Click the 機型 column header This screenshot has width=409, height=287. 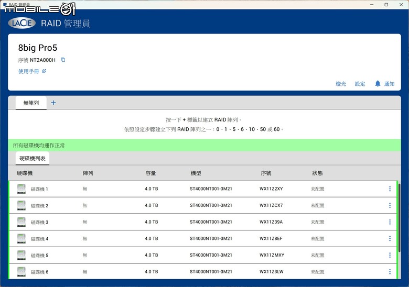(x=196, y=173)
